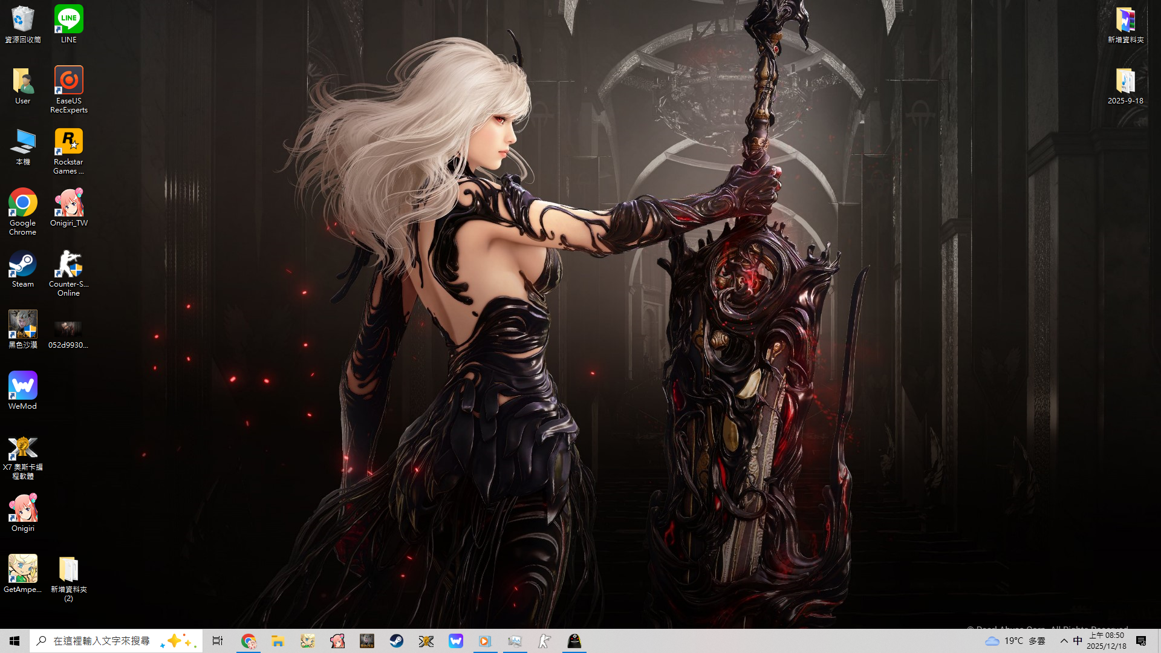This screenshot has width=1161, height=653.
Task: Select the desktop shortcut labeled Onigiri
Action: [23, 513]
